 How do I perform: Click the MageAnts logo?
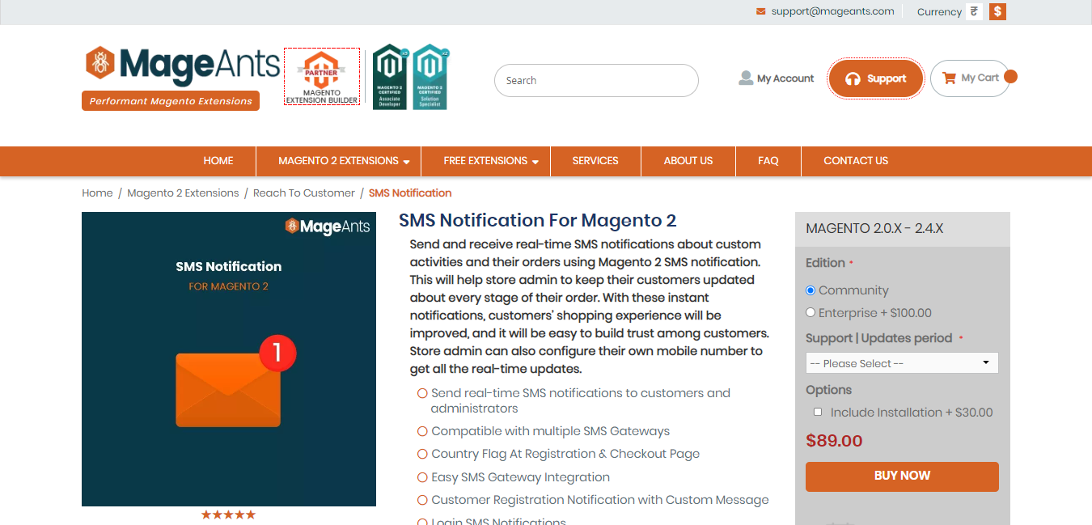coord(183,66)
